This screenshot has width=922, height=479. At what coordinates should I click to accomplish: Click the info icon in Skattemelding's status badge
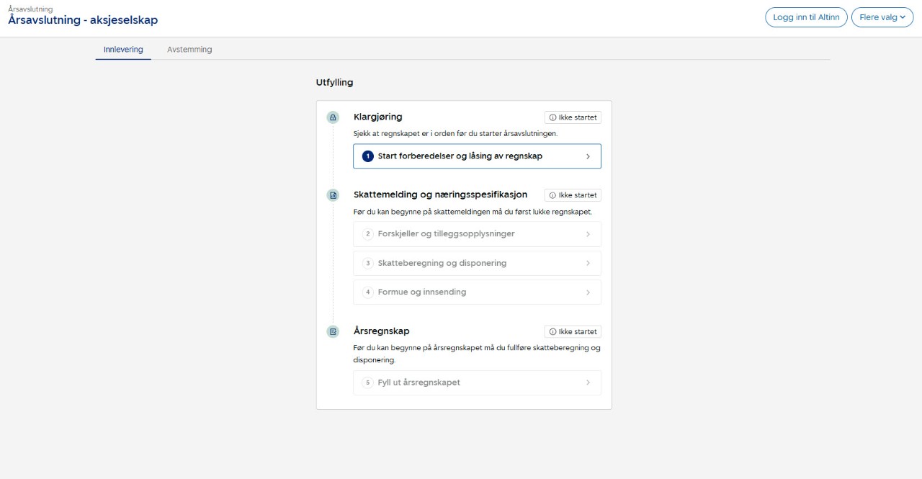(x=553, y=195)
